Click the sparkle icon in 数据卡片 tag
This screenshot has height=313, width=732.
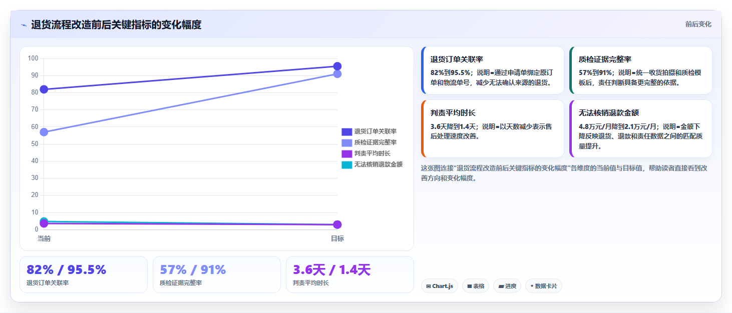click(532, 286)
